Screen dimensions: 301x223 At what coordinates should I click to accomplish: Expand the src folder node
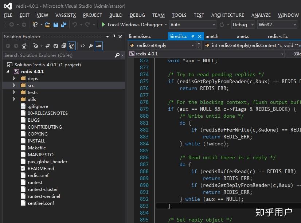point(14,85)
